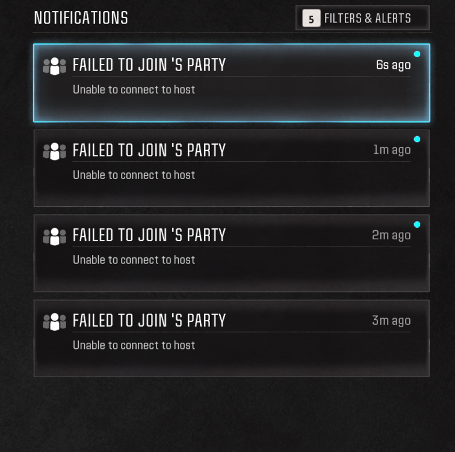Select the party icon on 2m ago notification
The width and height of the screenshot is (455, 452).
(x=54, y=237)
